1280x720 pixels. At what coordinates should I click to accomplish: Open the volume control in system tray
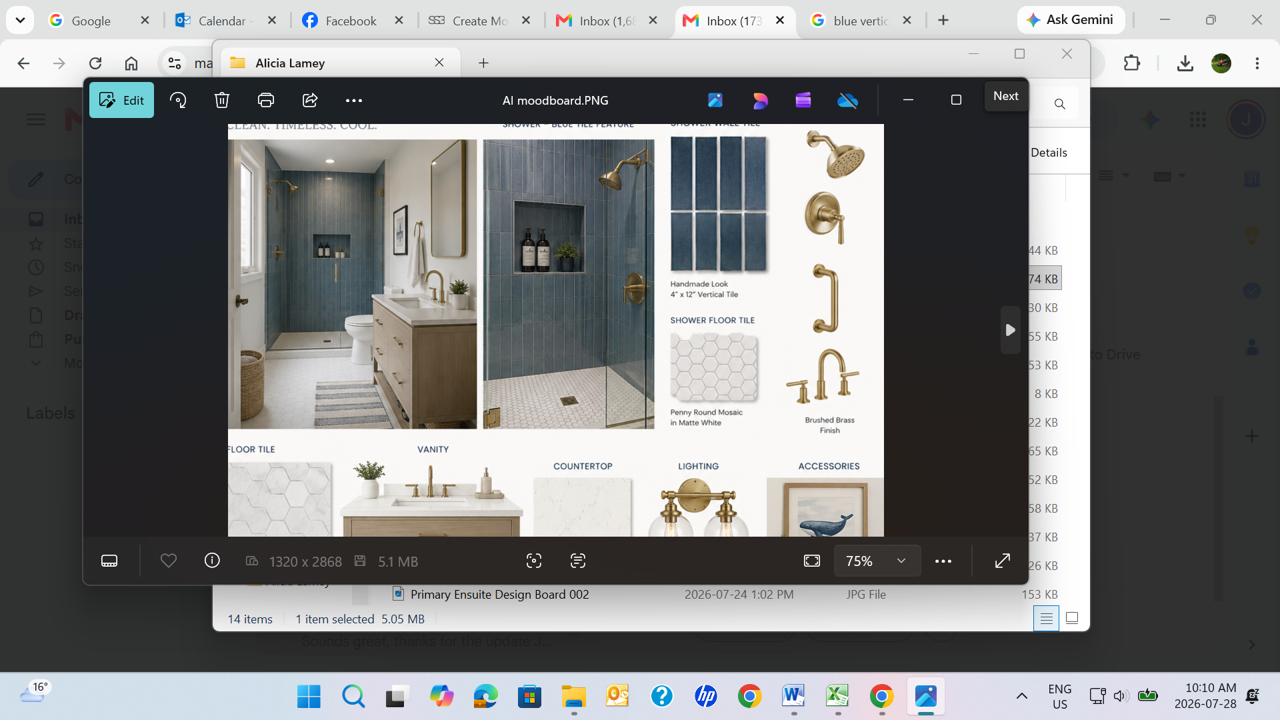[1121, 696]
